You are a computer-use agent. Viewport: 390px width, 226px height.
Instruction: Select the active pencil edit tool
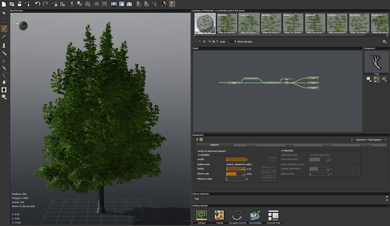4,29
